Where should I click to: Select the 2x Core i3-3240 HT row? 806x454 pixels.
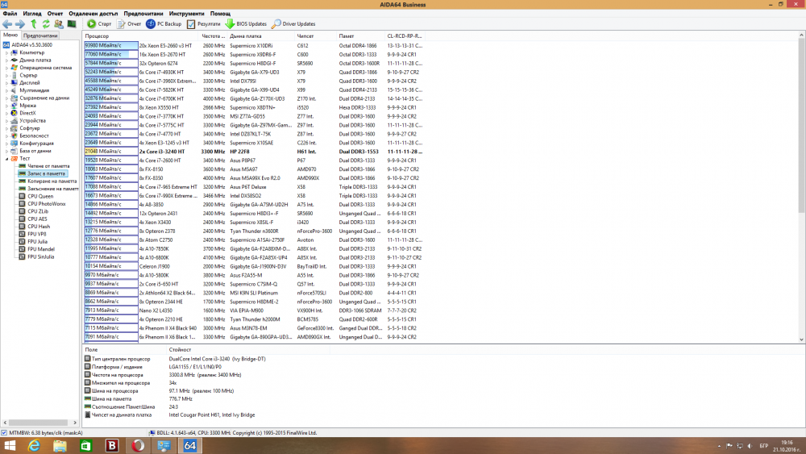pyautogui.click(x=254, y=151)
